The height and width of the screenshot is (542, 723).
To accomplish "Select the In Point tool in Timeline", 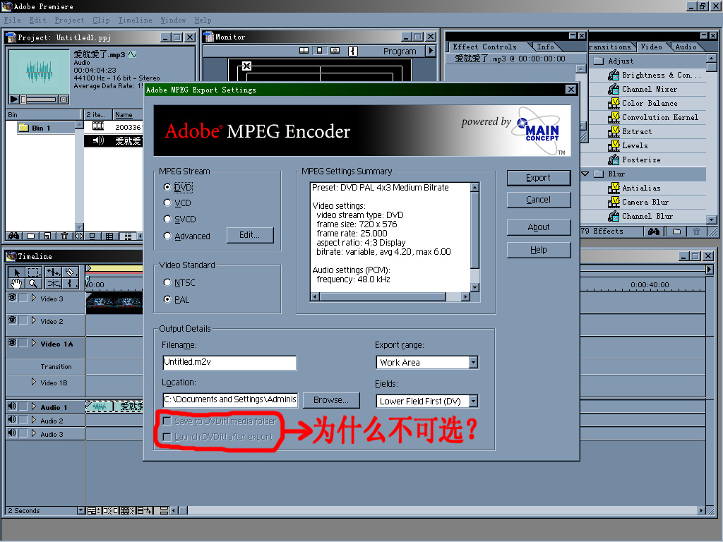I will click(70, 284).
